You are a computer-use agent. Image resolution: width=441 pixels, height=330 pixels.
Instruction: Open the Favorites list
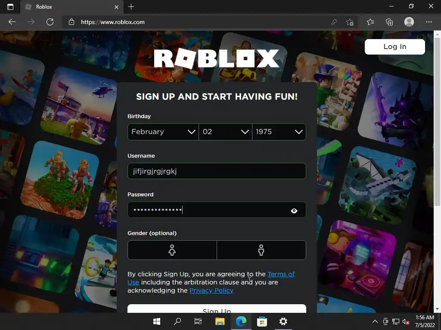[370, 22]
